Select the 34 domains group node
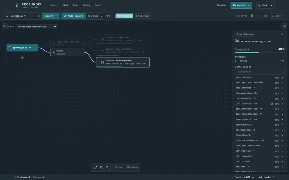Screen dimensions: 289x180 [x=123, y=62]
